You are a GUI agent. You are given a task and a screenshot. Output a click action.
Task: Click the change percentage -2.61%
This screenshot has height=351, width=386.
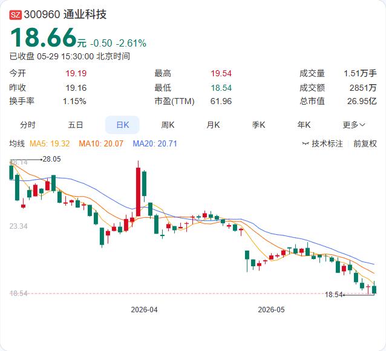click(x=131, y=44)
